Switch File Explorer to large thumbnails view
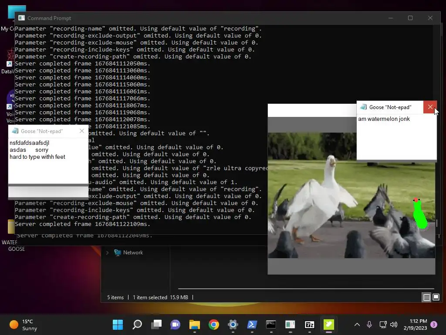This screenshot has width=446, height=335. pos(436,297)
